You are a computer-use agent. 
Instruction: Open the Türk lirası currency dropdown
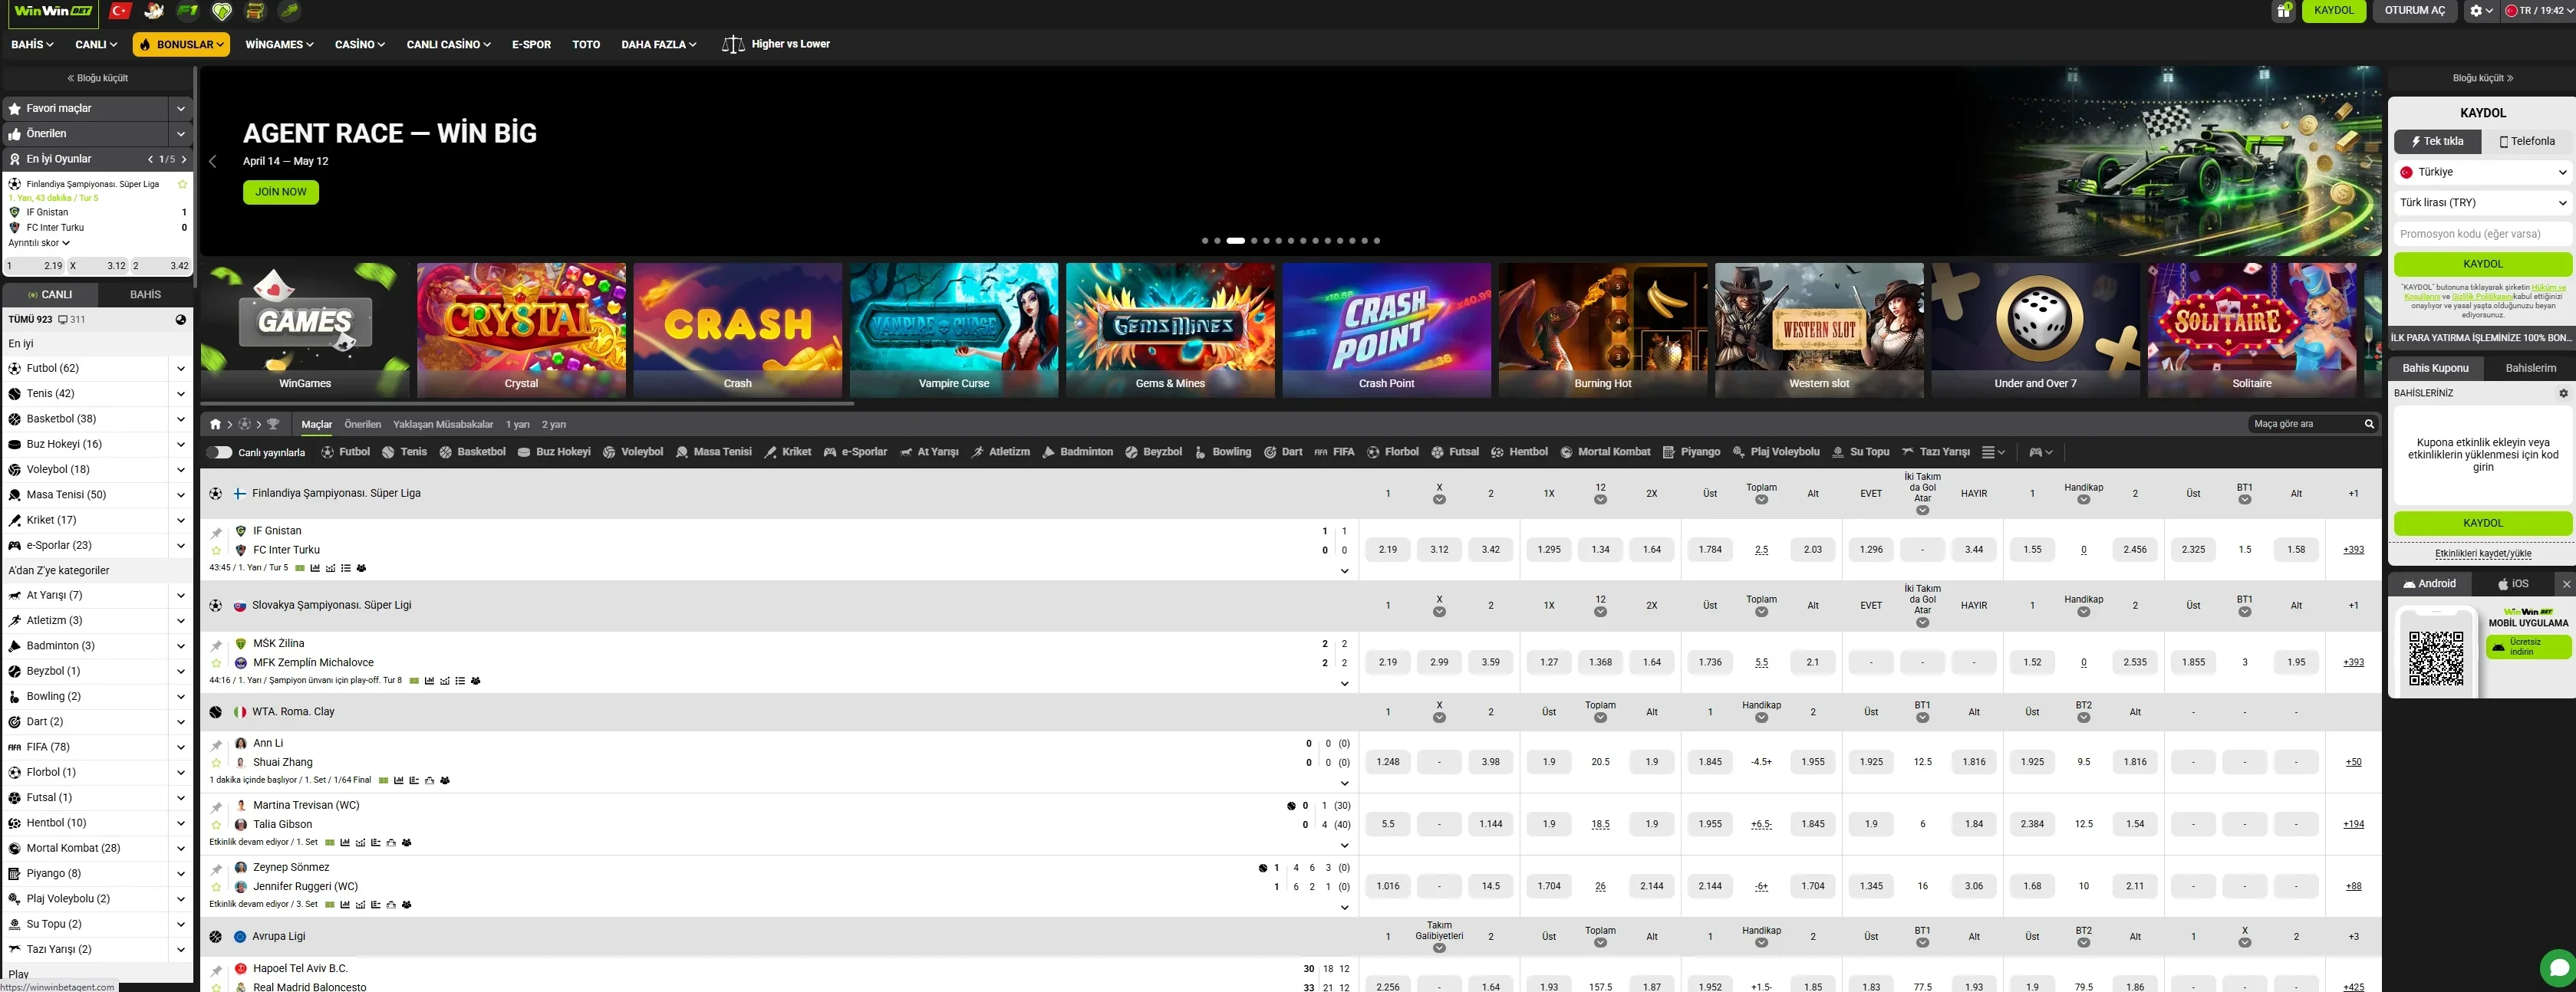2483,203
